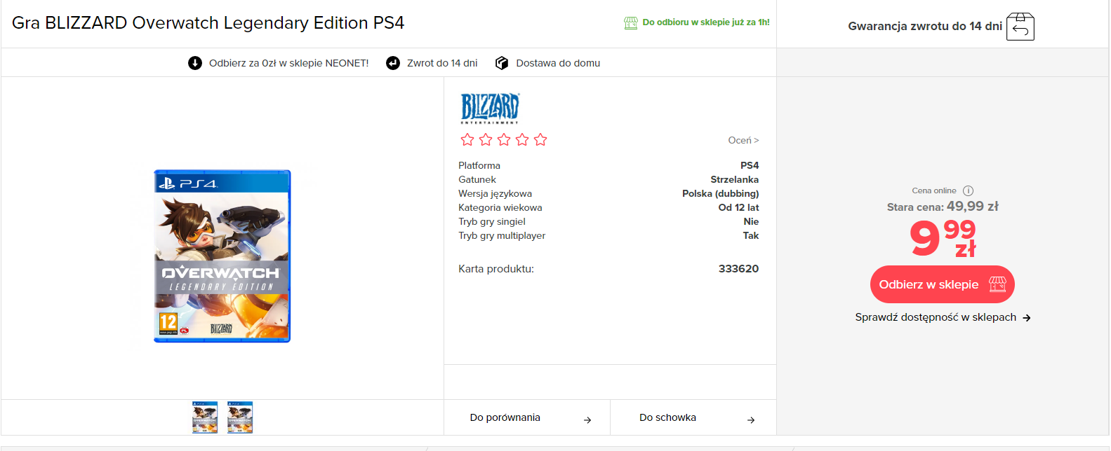This screenshot has height=451, width=1111.
Task: Click the download arrow icon beside Odbierz za 0zł
Action: [195, 63]
